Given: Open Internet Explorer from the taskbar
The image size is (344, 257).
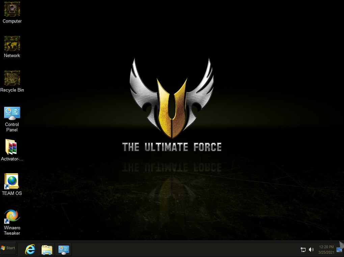Looking at the screenshot, I should (30, 250).
